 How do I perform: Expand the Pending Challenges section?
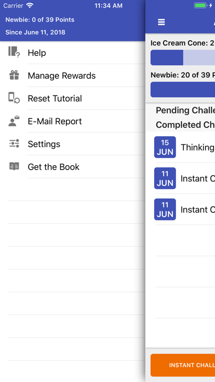click(x=185, y=110)
